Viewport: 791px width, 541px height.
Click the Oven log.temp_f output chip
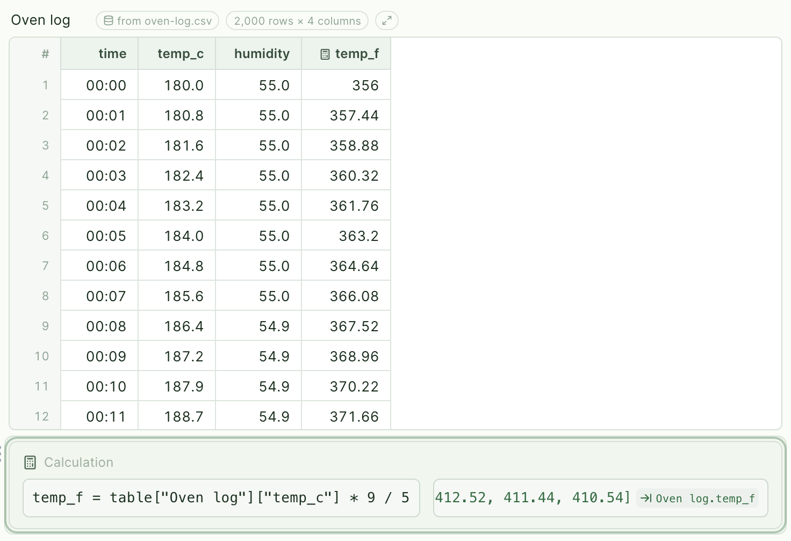tap(697, 498)
